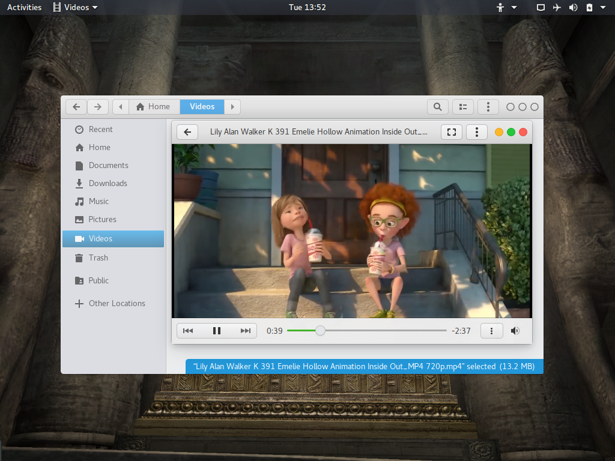
Task: Open playback options three-dot menu
Action: (x=491, y=331)
